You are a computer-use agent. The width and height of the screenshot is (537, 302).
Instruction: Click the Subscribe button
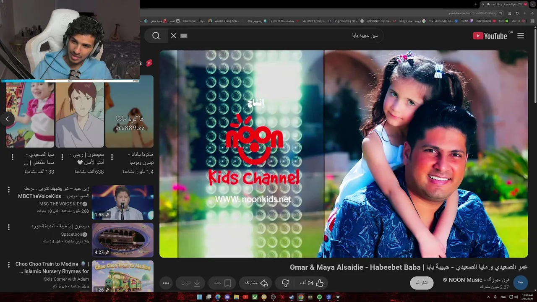(x=422, y=283)
